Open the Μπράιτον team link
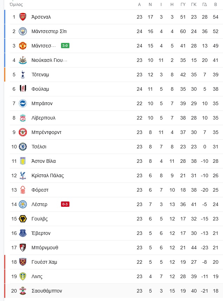223x301 pixels. [42, 103]
